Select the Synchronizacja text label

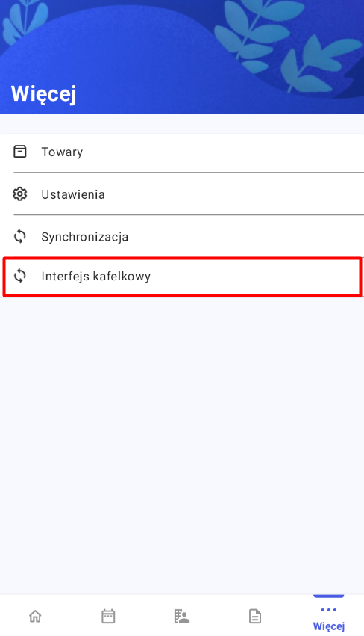(x=84, y=237)
